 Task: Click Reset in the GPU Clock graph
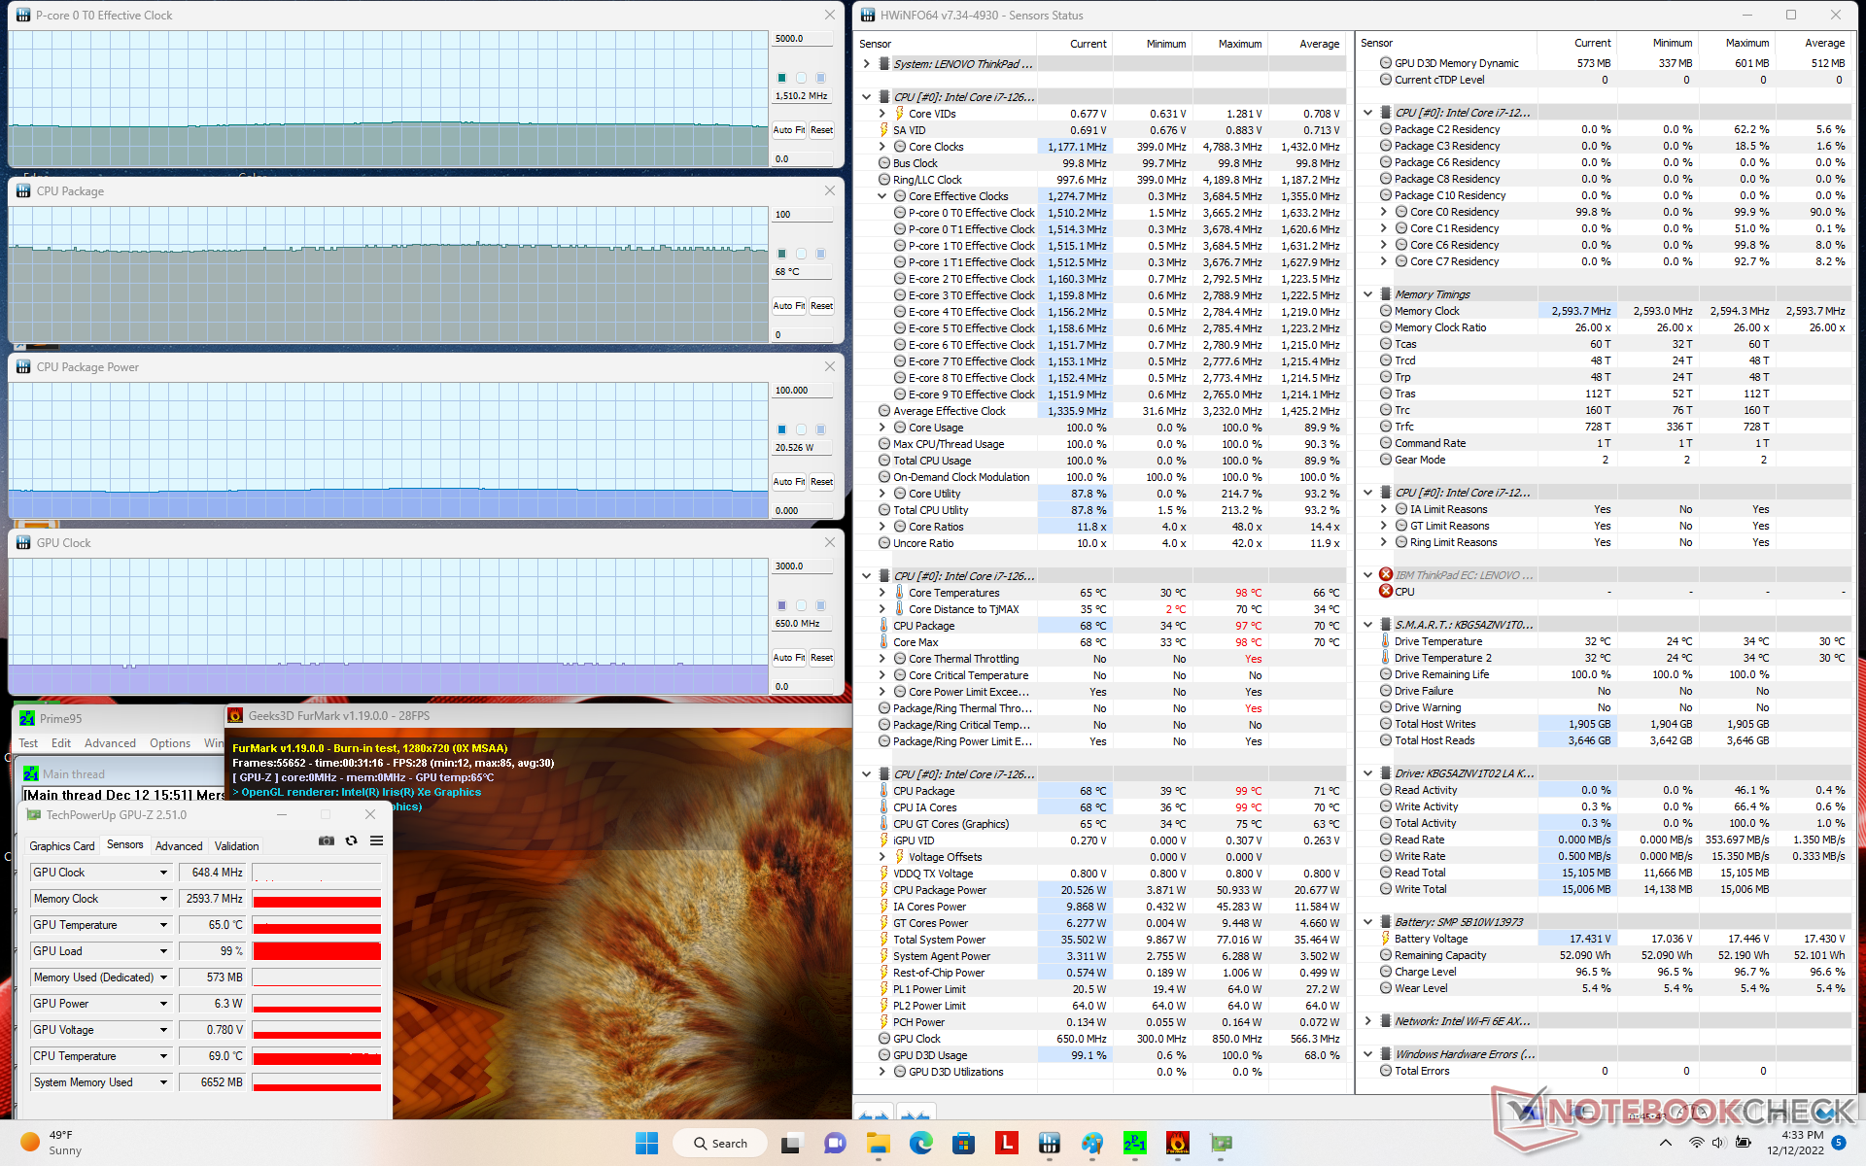pyautogui.click(x=821, y=658)
